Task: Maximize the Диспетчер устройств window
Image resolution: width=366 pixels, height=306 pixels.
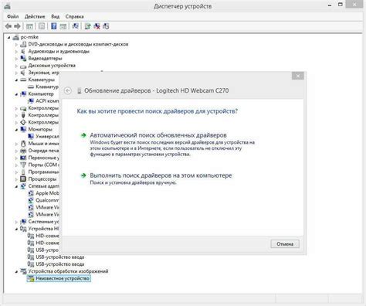Action: click(x=341, y=5)
